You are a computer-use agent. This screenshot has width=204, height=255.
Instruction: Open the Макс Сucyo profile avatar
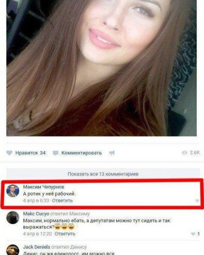13,218
